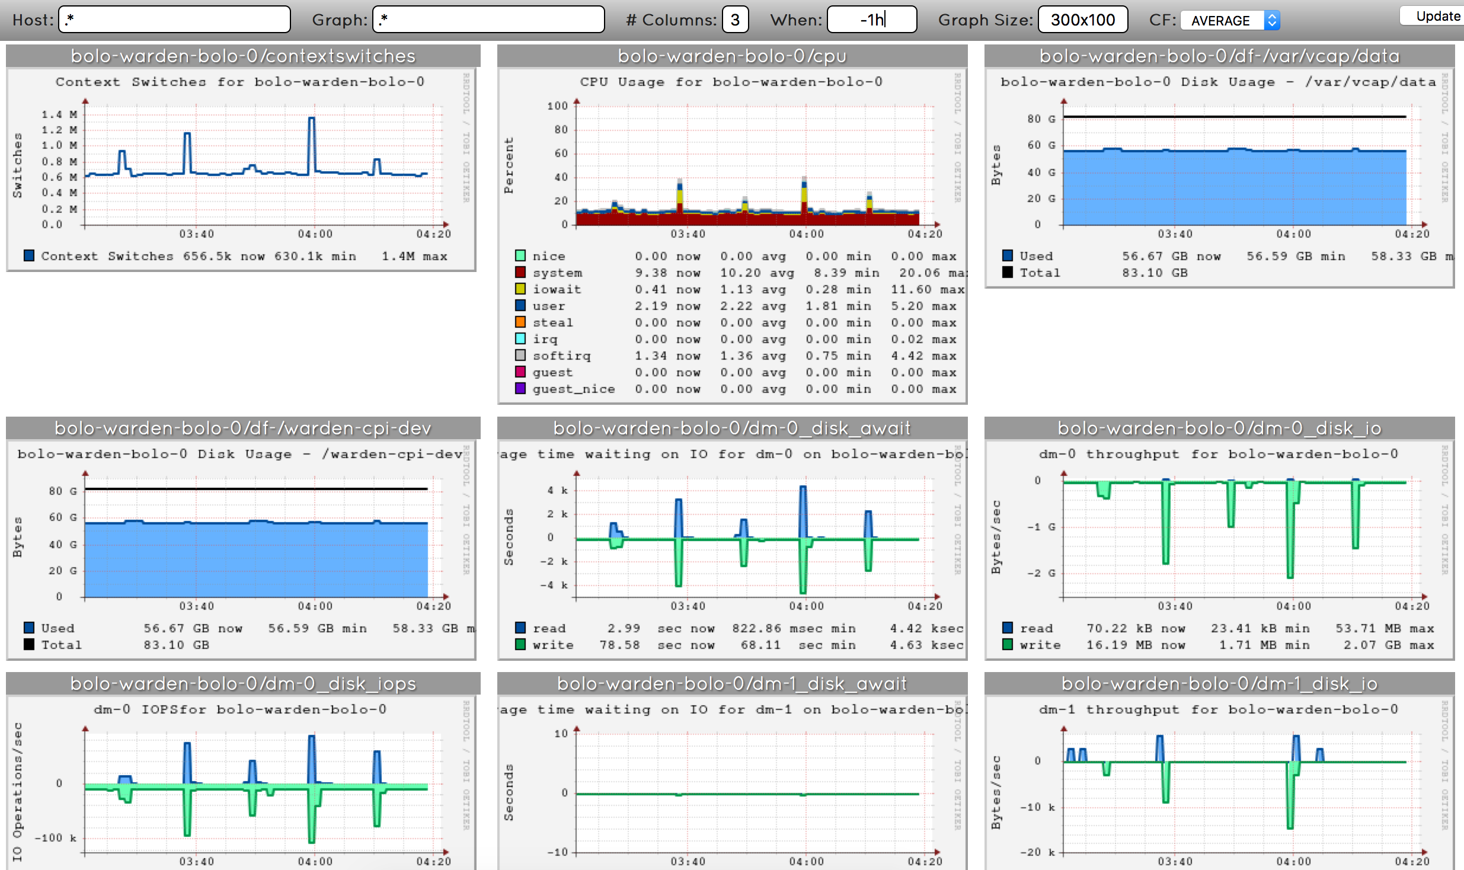This screenshot has height=870, width=1464.
Task: Click the CPU Usage graph image
Action: click(x=732, y=235)
